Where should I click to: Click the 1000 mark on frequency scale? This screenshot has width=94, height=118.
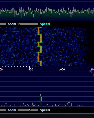[62, 69]
